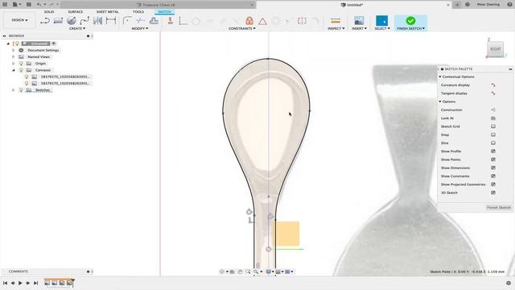
Task: Click the Orbit navigation icon
Action: [222, 271]
